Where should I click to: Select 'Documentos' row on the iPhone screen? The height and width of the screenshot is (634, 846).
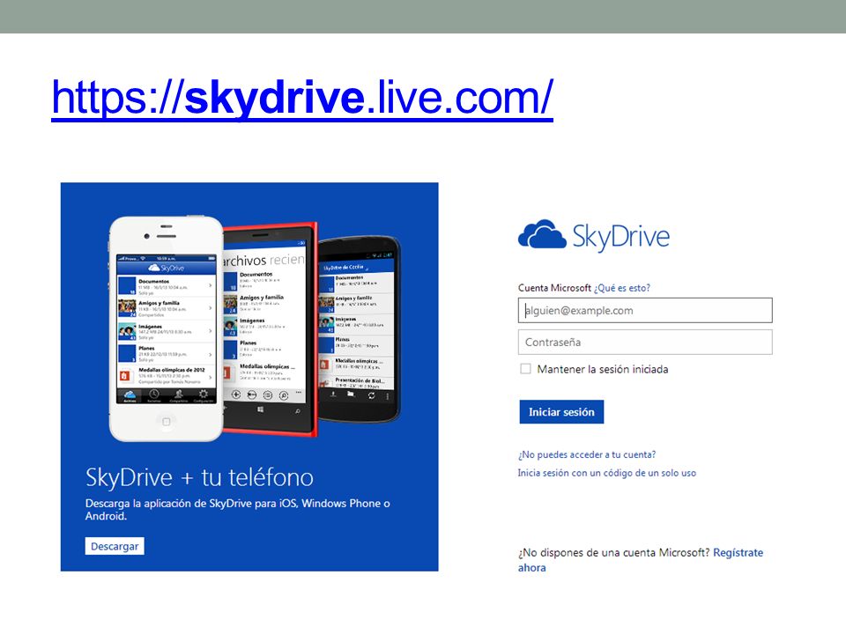click(167, 285)
